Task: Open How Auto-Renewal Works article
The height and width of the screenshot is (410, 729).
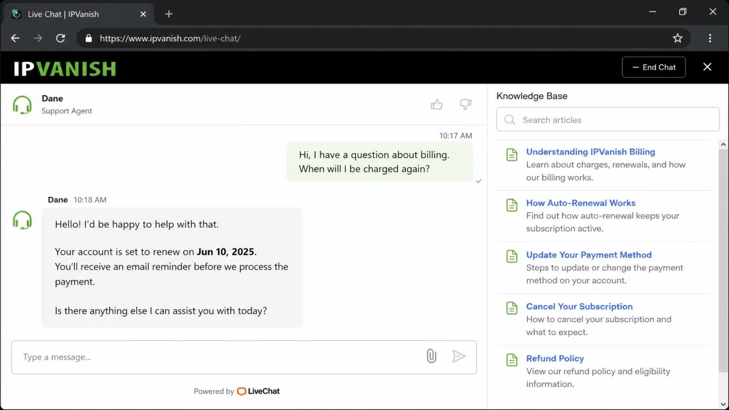Action: (x=581, y=203)
